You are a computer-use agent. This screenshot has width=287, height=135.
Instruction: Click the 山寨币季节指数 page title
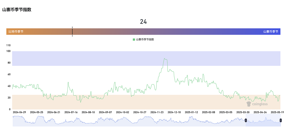17,9
